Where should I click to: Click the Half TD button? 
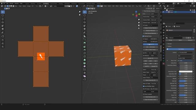tap(147, 66)
